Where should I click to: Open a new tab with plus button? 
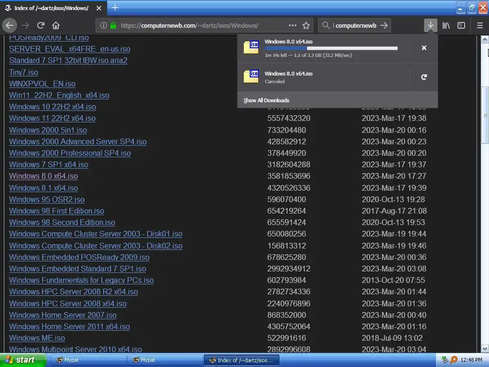click(115, 8)
